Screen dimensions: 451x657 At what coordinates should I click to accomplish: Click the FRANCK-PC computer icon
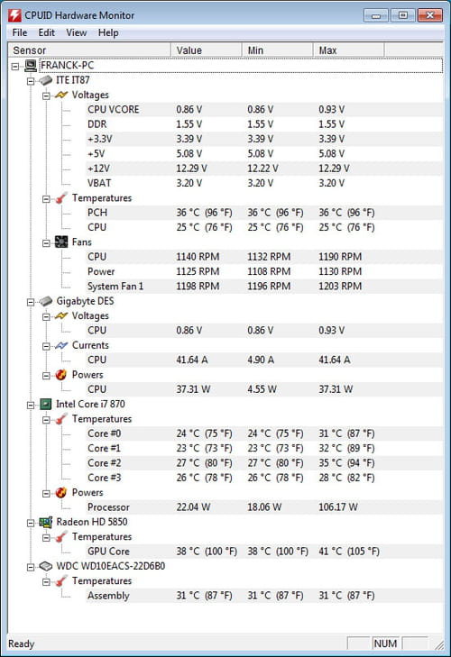30,66
